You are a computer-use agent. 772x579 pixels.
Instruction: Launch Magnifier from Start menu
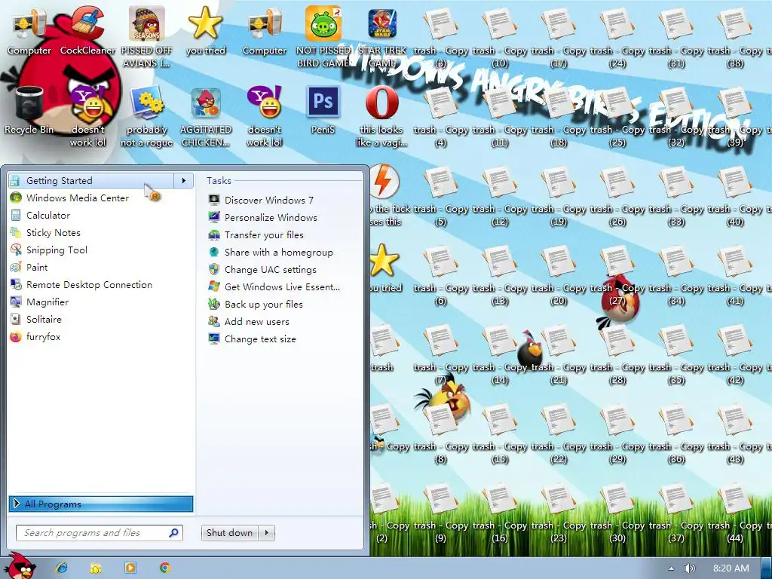(101, 302)
